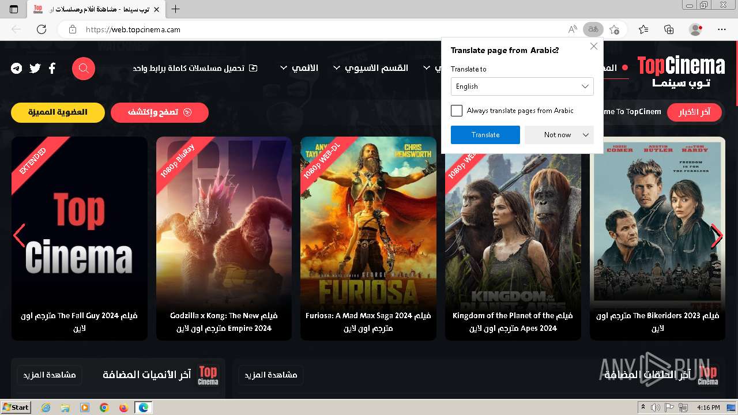Click the browser back arrow
This screenshot has width=738, height=415.
click(16, 29)
